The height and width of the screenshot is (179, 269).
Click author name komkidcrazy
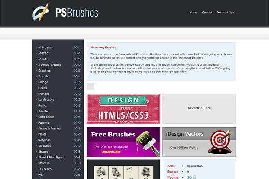[195, 166]
